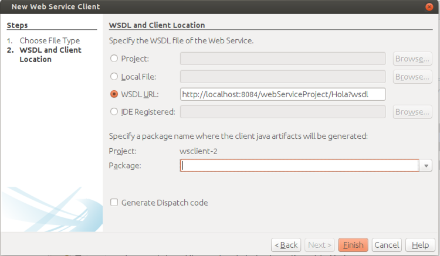440x256 pixels.
Task: Cancel the New Web Service Client wizard
Action: point(387,245)
